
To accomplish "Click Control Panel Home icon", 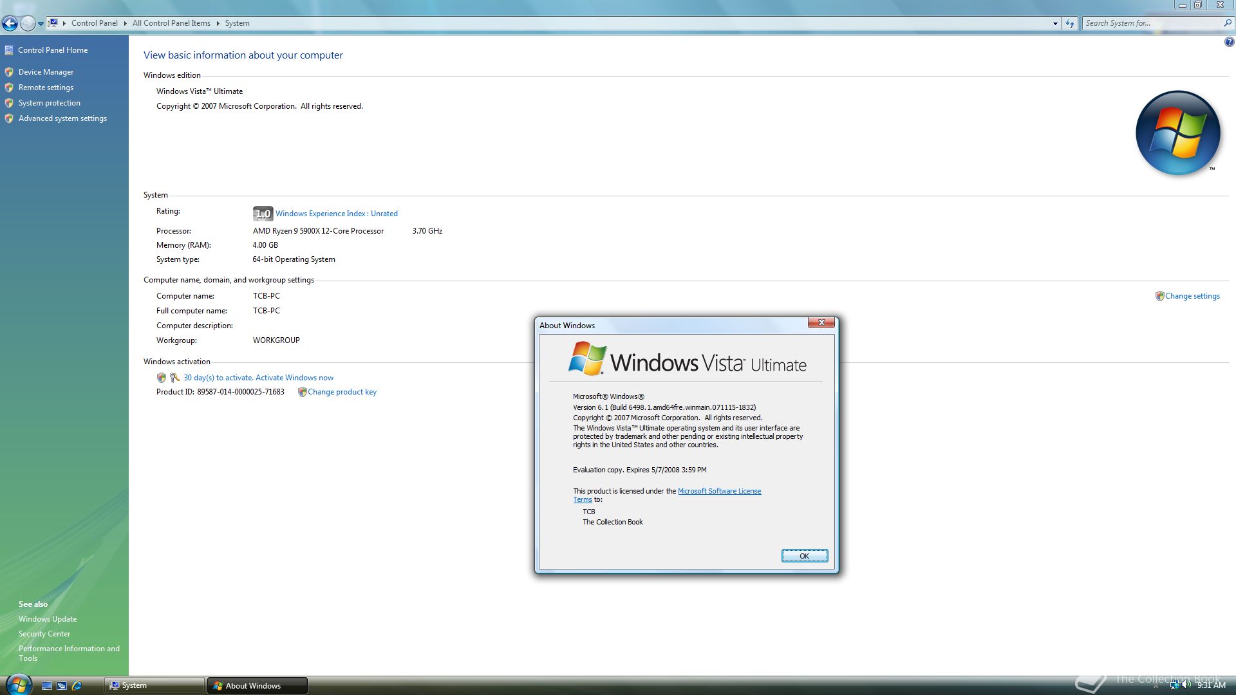I will [x=9, y=50].
